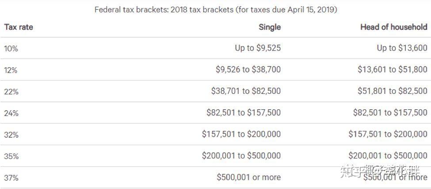The width and height of the screenshot is (431, 189).
Task: Select the 37% tax rate row label
Action: pyautogui.click(x=11, y=178)
